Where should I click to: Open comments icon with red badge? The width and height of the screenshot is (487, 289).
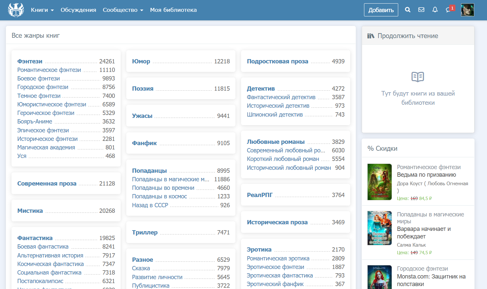click(x=450, y=9)
